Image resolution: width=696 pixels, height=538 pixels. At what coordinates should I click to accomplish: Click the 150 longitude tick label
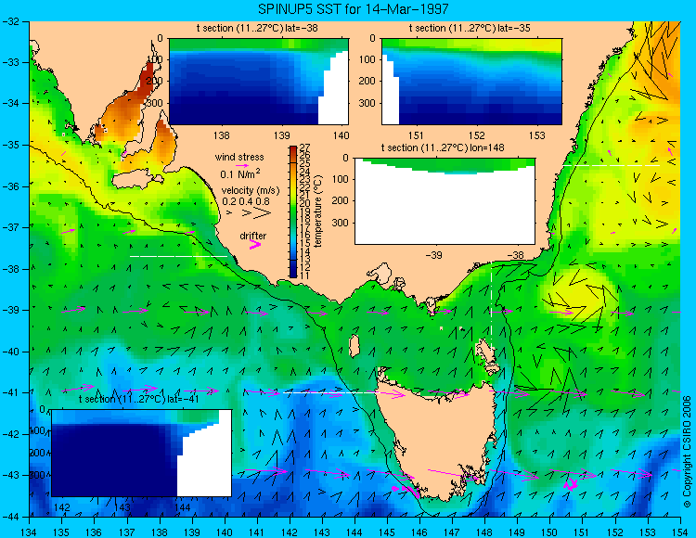[x=550, y=532]
